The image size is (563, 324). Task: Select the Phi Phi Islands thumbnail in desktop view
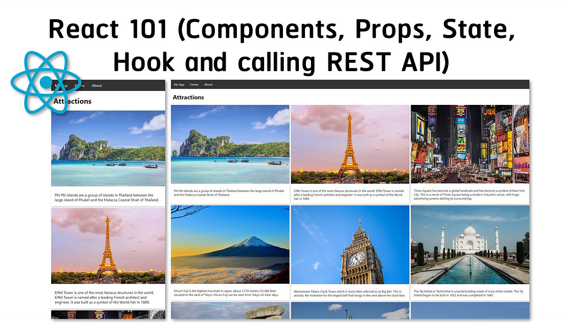point(230,144)
